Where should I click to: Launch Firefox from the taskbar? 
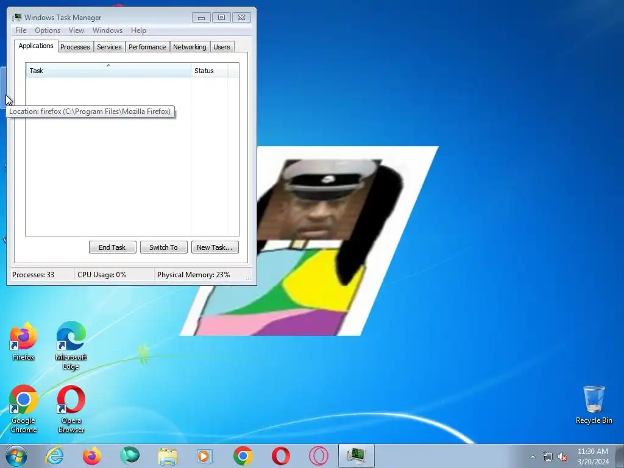92,456
